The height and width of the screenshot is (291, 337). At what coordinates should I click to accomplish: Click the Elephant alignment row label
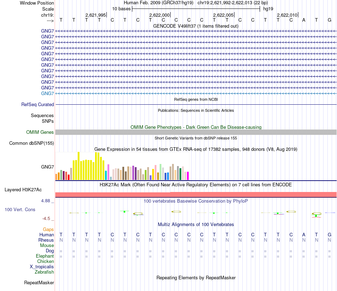45,256
